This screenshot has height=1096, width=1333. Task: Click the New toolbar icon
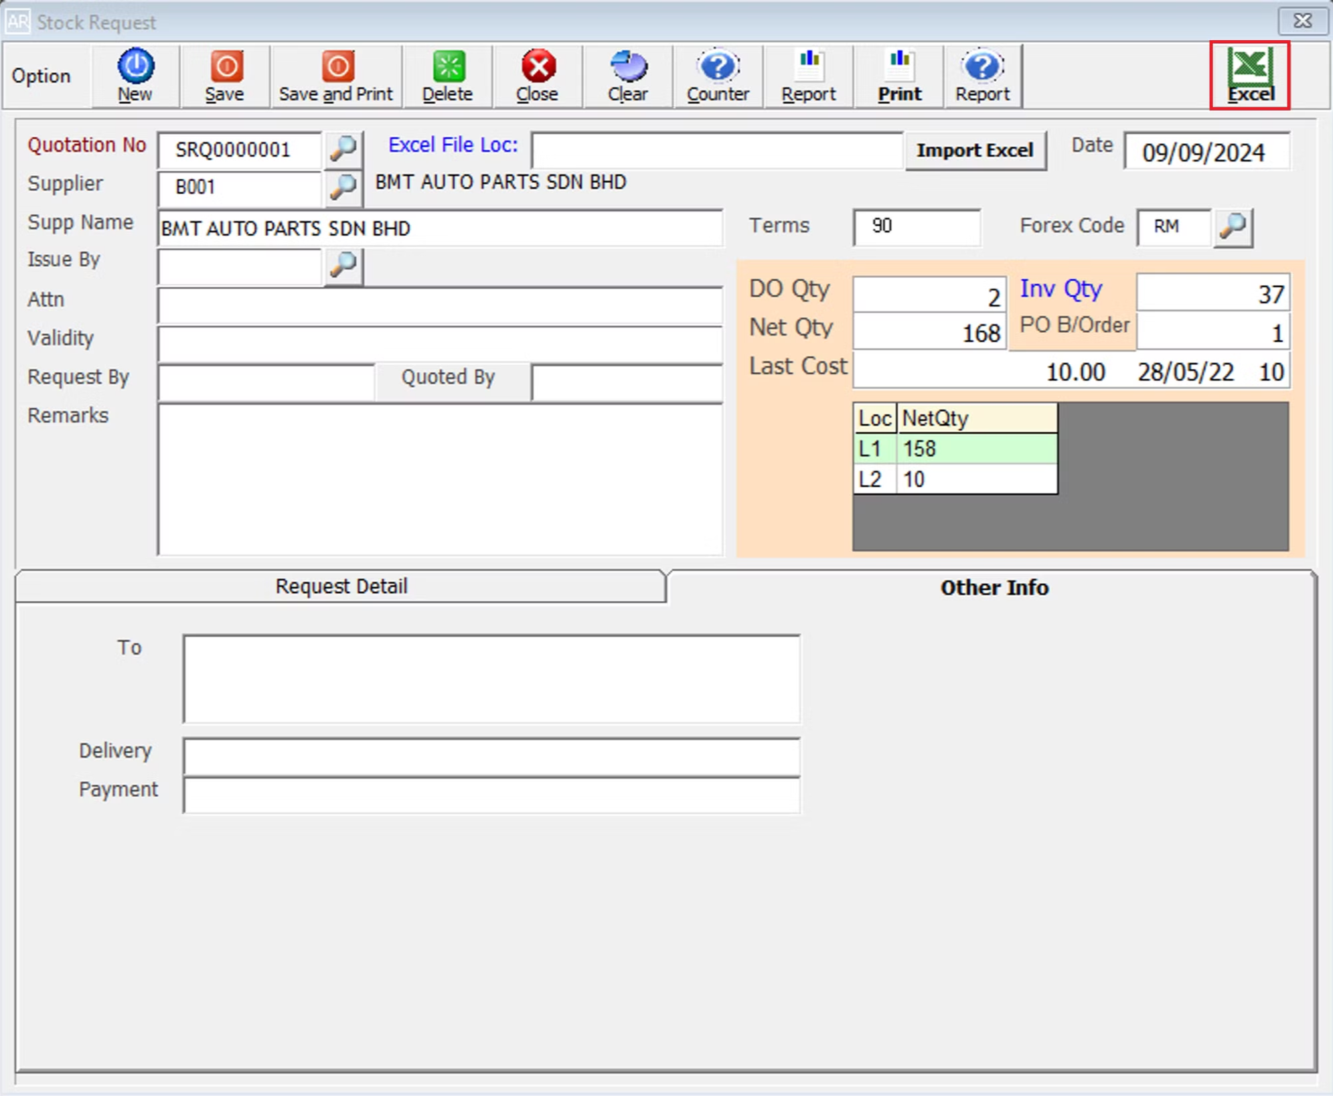135,76
